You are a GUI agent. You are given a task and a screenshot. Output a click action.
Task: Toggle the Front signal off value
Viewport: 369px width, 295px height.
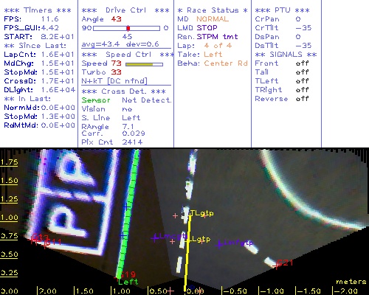(303, 63)
